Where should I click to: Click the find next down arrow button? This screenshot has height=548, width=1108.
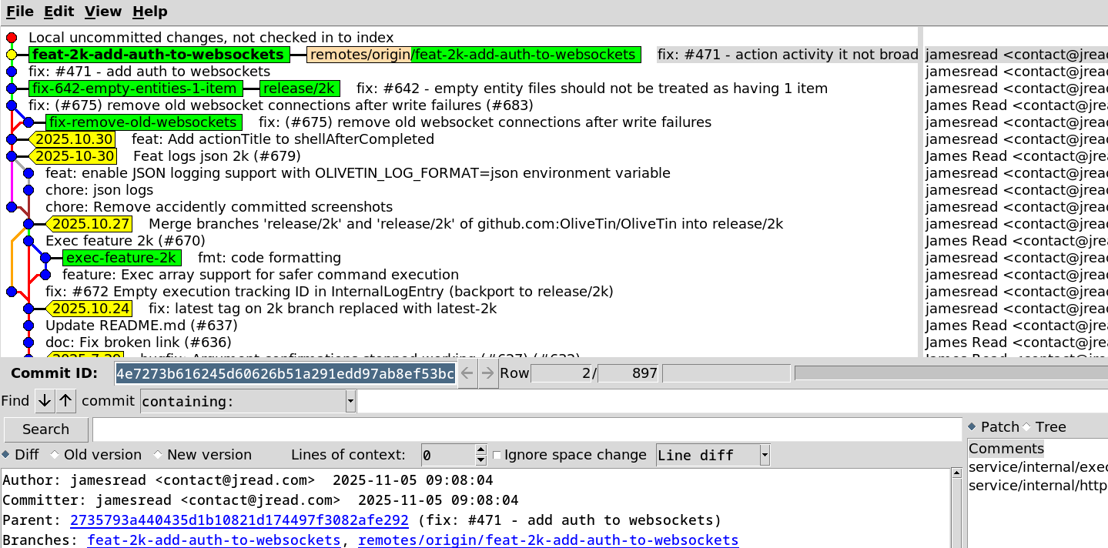[45, 400]
